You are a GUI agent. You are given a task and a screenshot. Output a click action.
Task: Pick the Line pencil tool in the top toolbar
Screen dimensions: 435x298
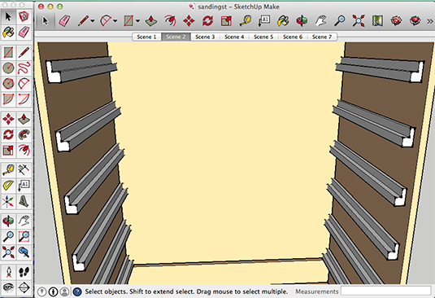pos(83,21)
